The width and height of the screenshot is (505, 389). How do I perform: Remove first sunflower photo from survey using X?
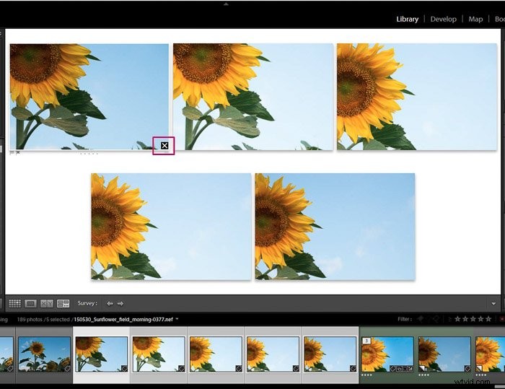(164, 146)
